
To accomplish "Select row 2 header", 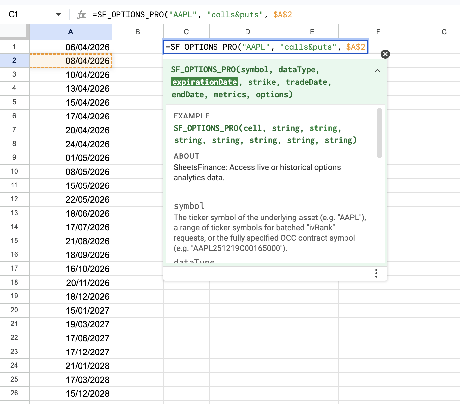I will (14, 60).
